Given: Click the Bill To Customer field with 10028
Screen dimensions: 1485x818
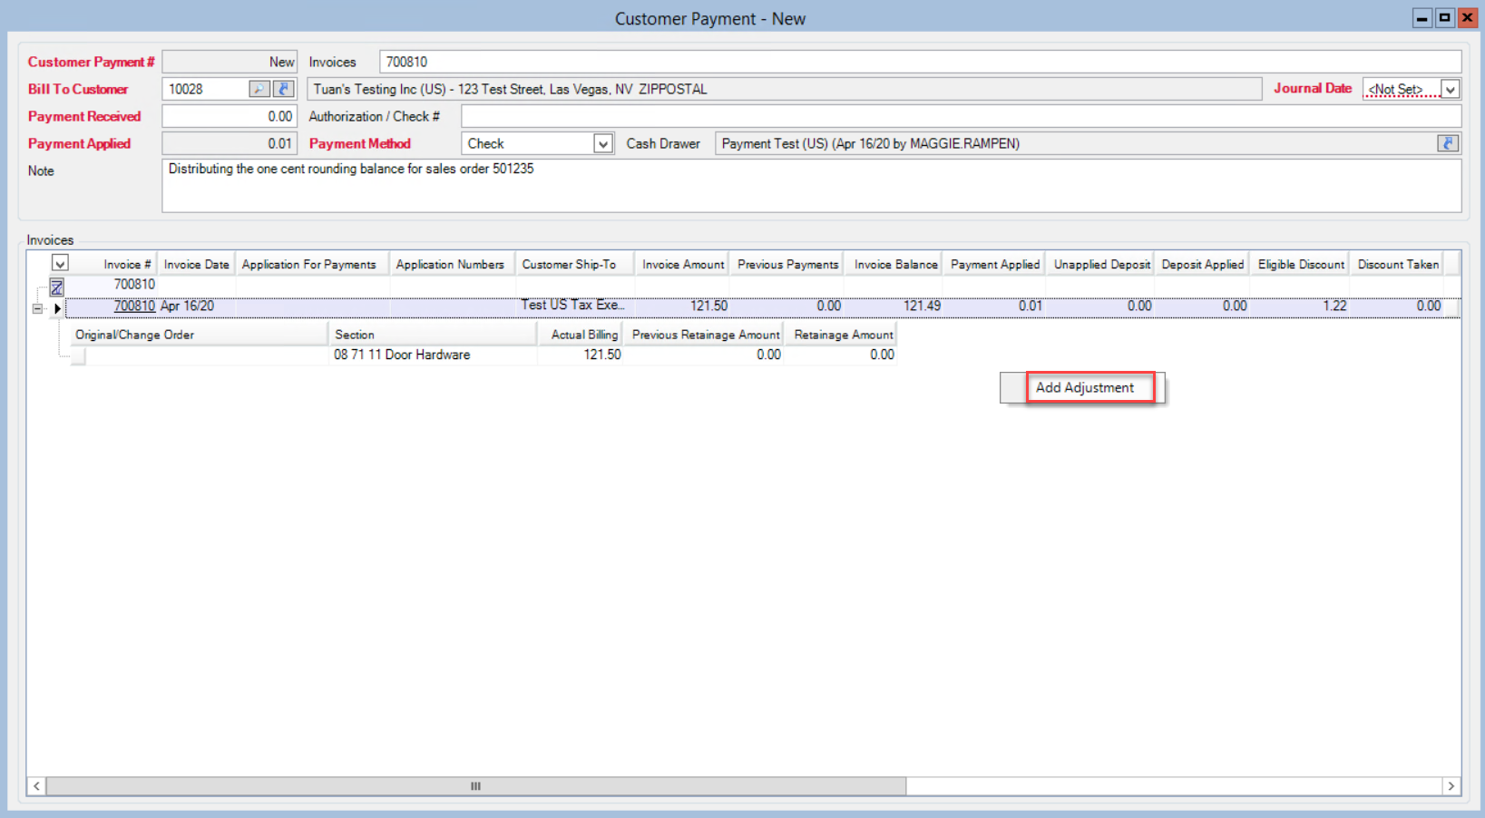Looking at the screenshot, I should pyautogui.click(x=205, y=89).
